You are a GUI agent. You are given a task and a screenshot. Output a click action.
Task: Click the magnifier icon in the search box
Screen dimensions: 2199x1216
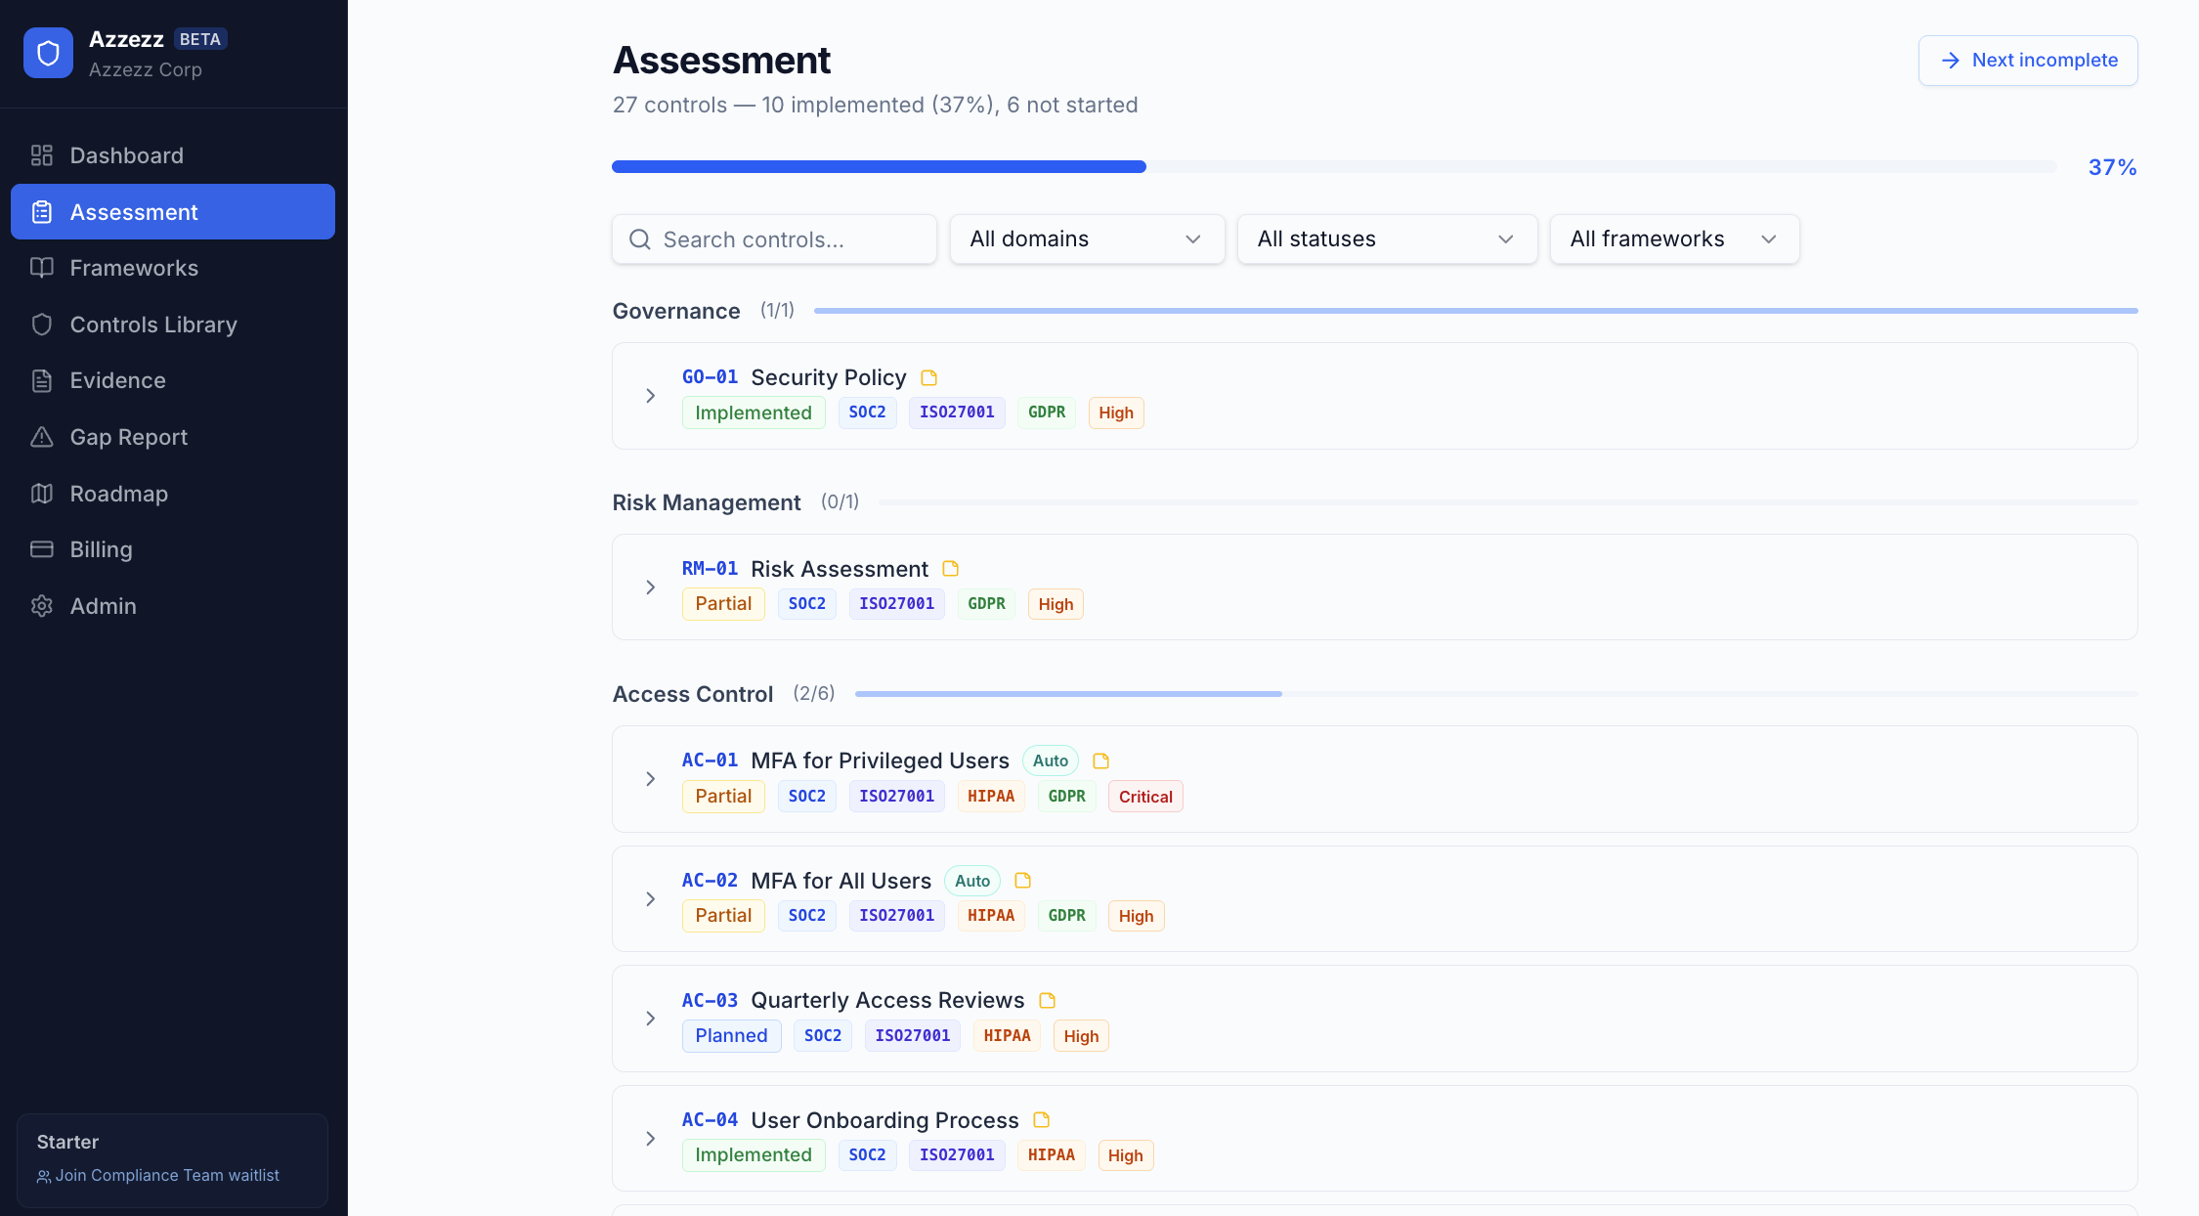point(640,239)
